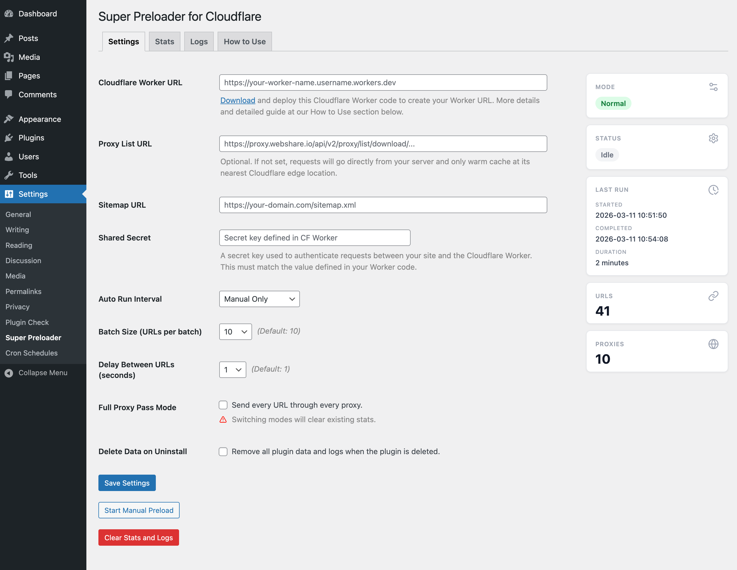Screen dimensions: 737x570
Task: Open the Delay Between URLs dropdown
Action: coord(233,370)
